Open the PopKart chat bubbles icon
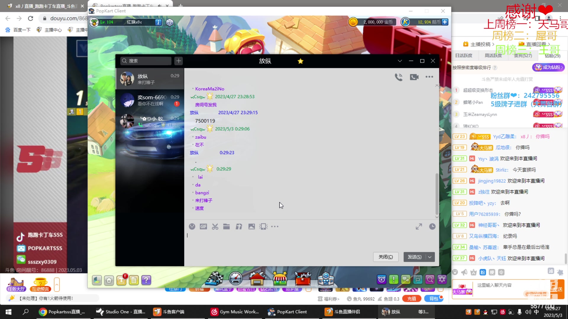Viewport: 568px width, 319px height. click(406, 279)
